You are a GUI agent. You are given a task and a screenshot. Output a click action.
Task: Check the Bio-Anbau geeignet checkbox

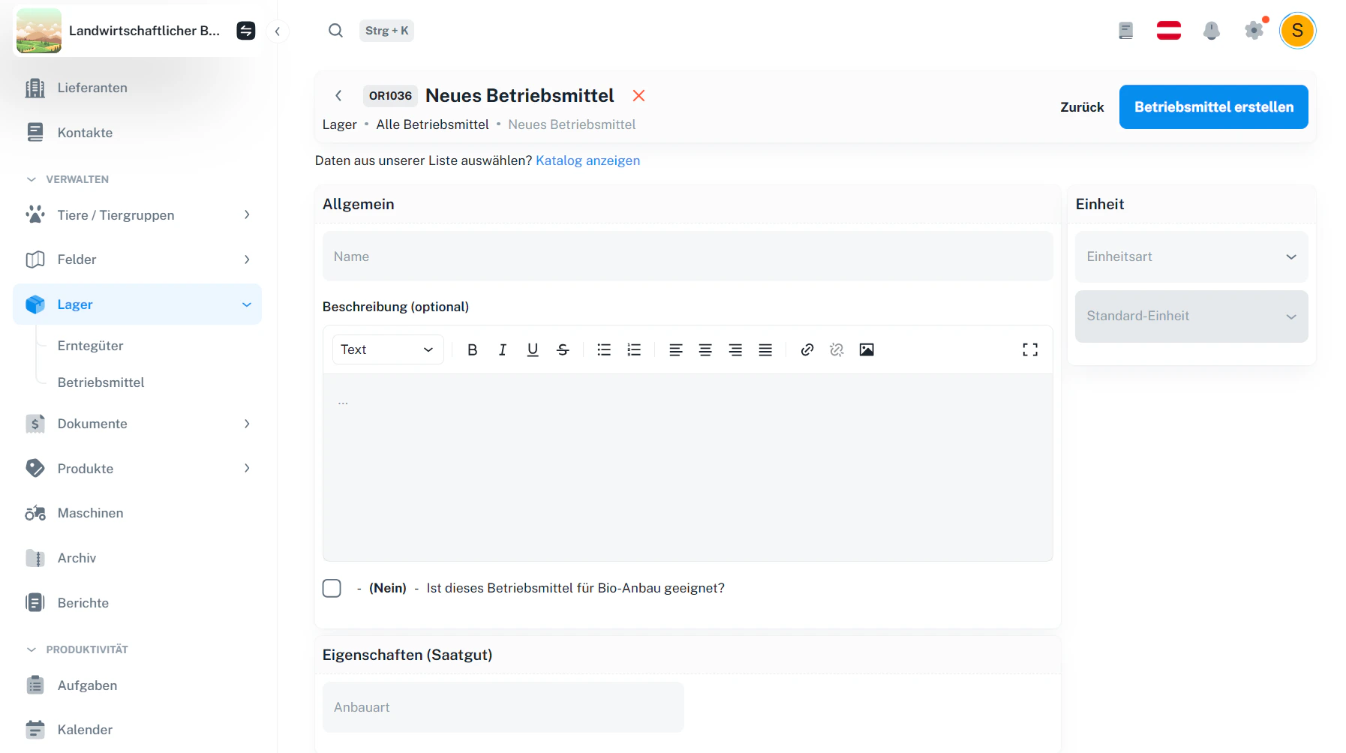coord(332,588)
